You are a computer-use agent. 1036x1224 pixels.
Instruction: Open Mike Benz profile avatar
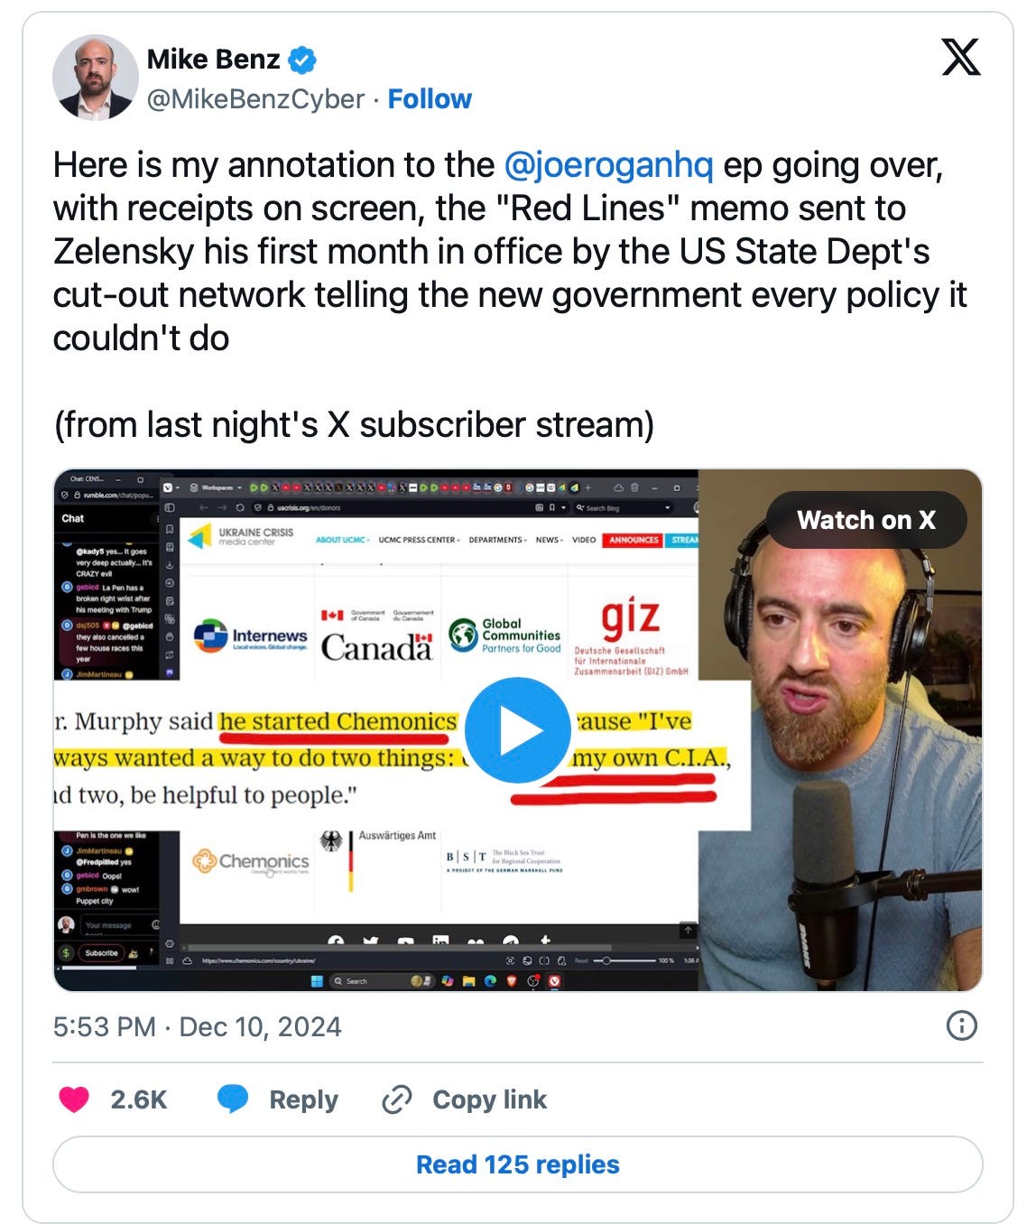point(95,78)
